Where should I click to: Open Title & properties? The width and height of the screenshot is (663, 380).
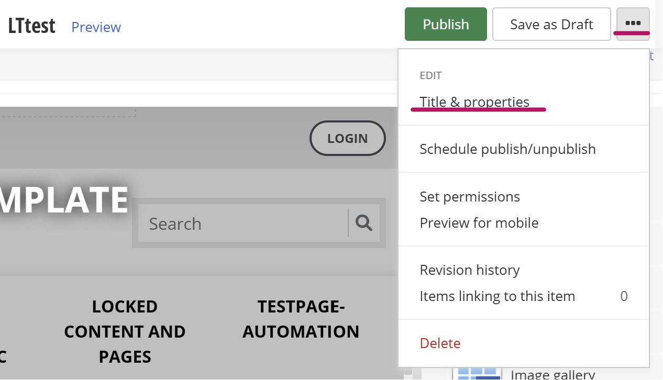click(x=474, y=102)
